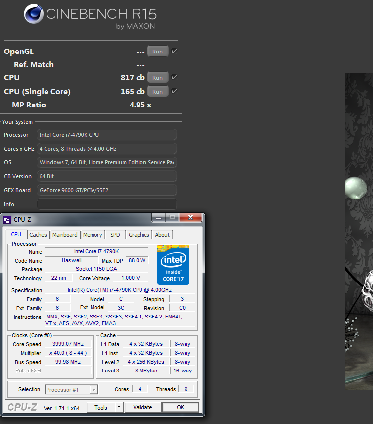Click the CPU-Z window title icon
Screen dimensions: 373x424
pos(7,219)
